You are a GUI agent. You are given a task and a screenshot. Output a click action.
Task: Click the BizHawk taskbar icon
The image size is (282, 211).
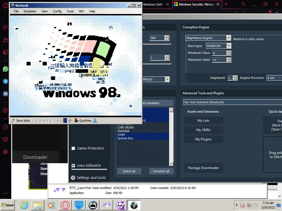pos(134,205)
